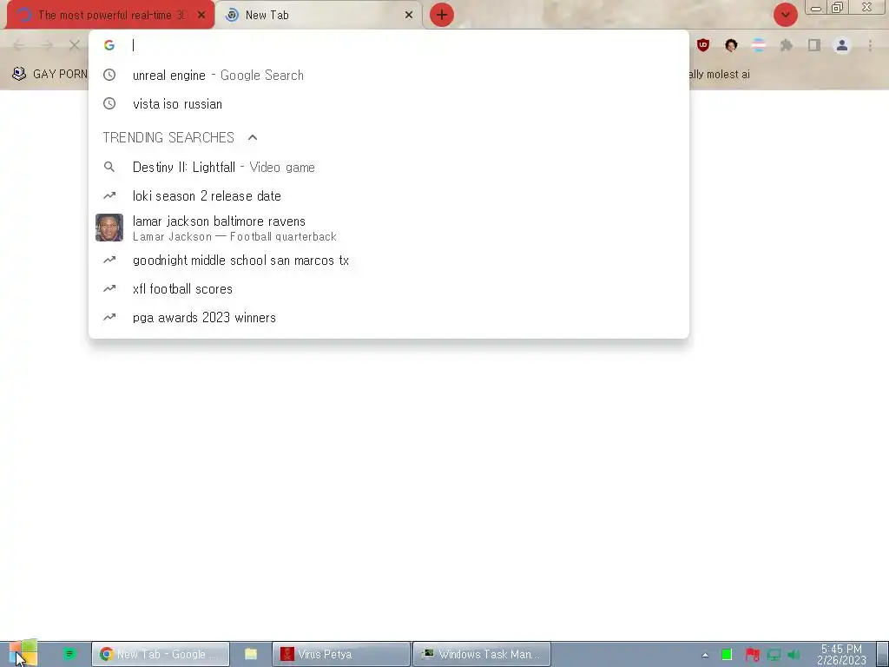
Task: Open the network tray icon
Action: click(774, 655)
